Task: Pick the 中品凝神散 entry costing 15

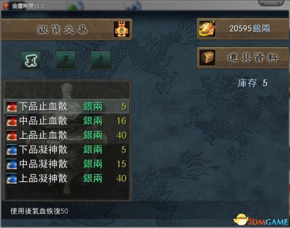Action: (x=67, y=164)
